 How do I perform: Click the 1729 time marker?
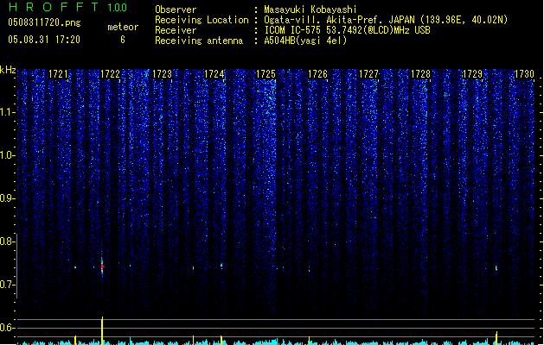pos(472,74)
